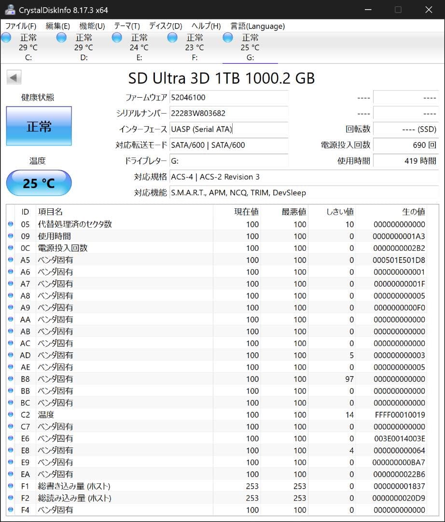
Task: Click the status indicator dot for drive E:
Action: (116, 37)
